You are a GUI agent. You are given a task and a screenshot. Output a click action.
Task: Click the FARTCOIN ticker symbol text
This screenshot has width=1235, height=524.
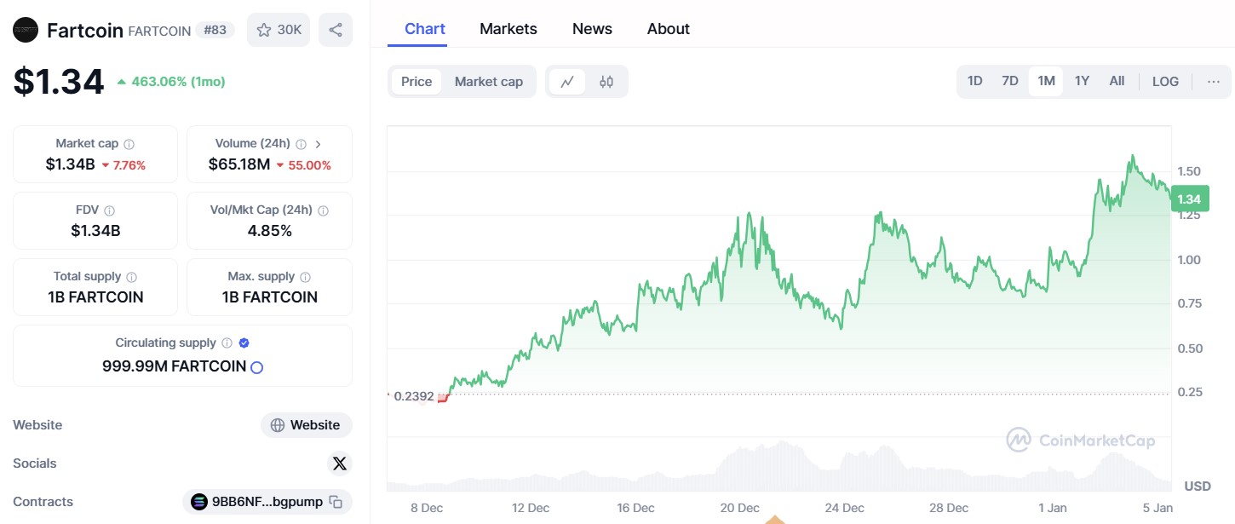point(159,31)
